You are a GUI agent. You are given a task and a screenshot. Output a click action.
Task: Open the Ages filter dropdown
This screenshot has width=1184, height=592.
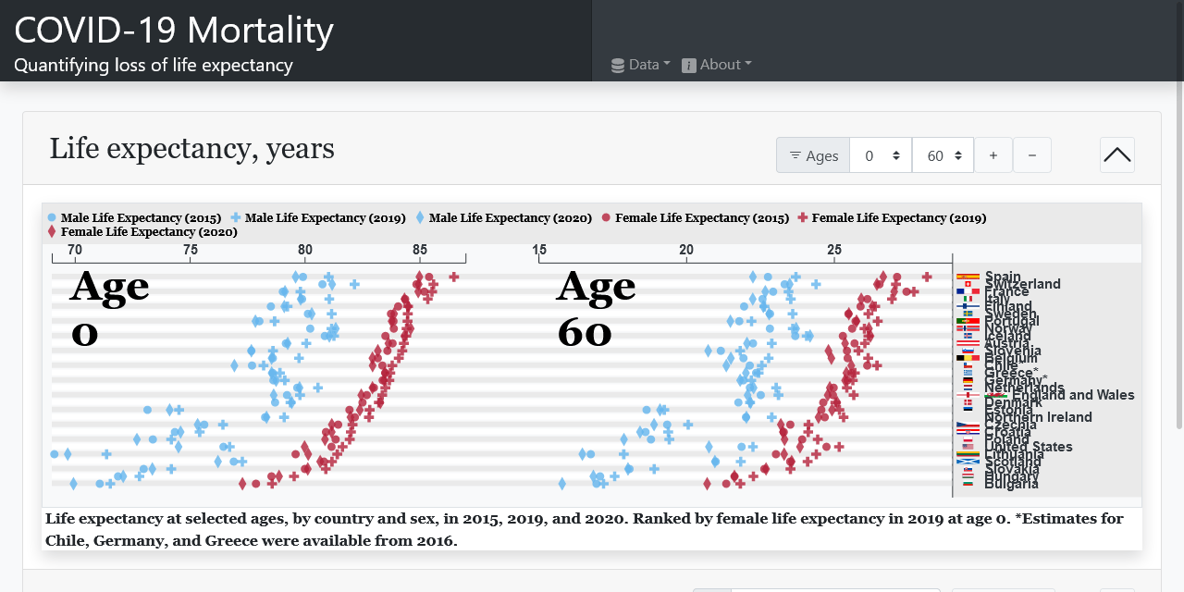(813, 154)
